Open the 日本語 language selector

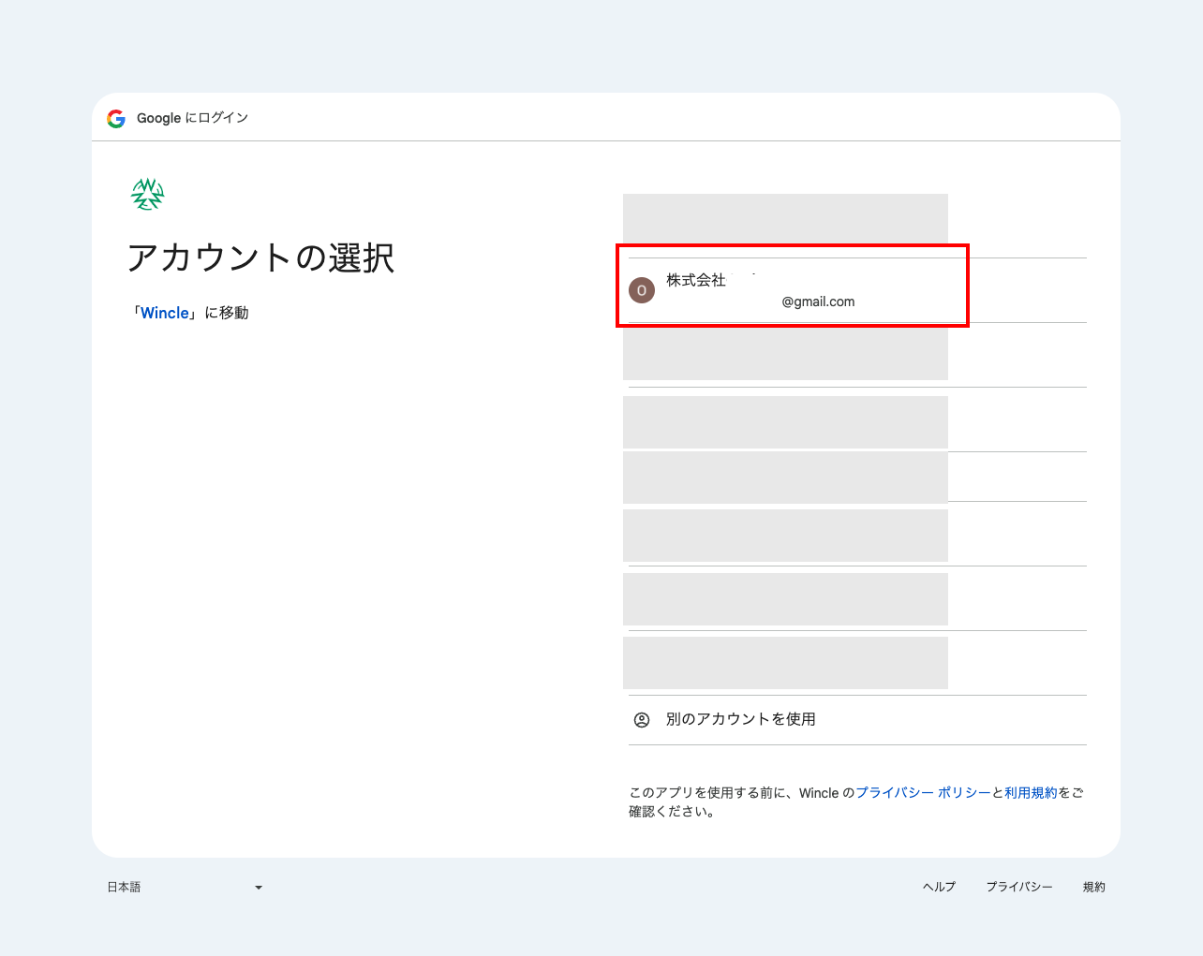[x=125, y=888]
